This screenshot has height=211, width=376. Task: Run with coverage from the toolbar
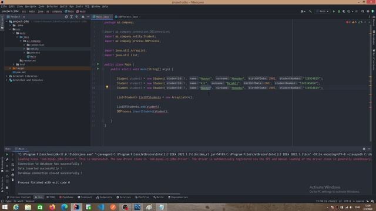[344, 11]
